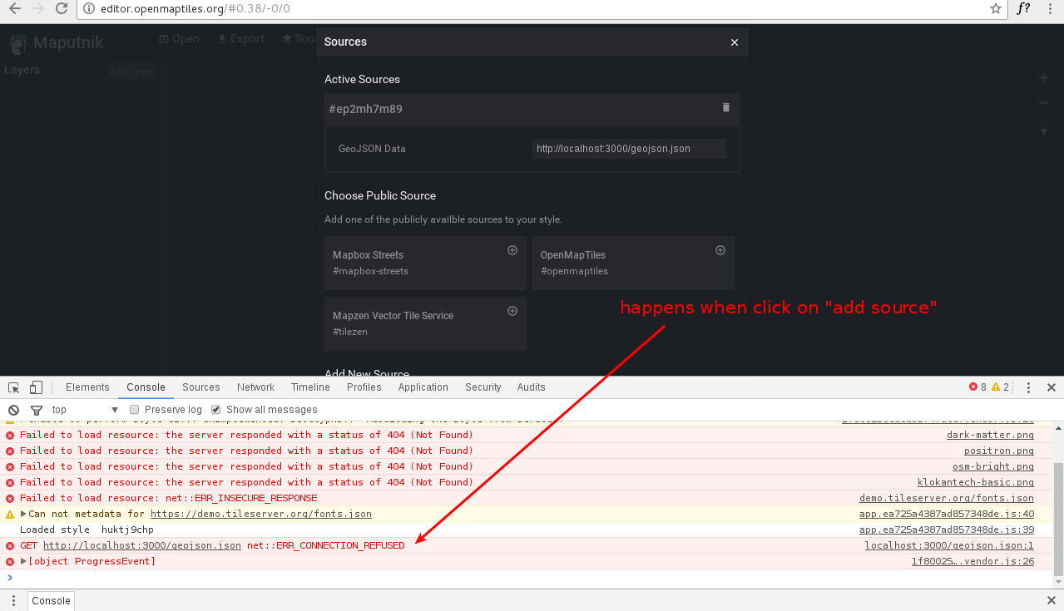The image size is (1064, 611).
Task: Toggle the console message filter
Action: tap(37, 409)
